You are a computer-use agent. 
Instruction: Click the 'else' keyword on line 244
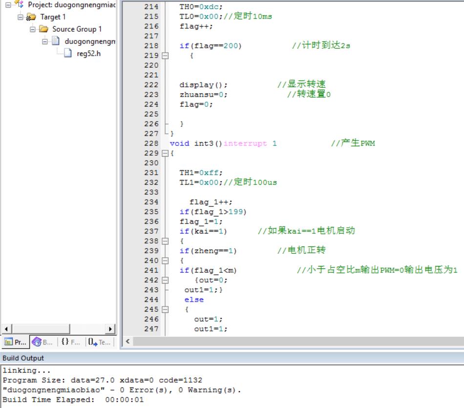tap(194, 300)
